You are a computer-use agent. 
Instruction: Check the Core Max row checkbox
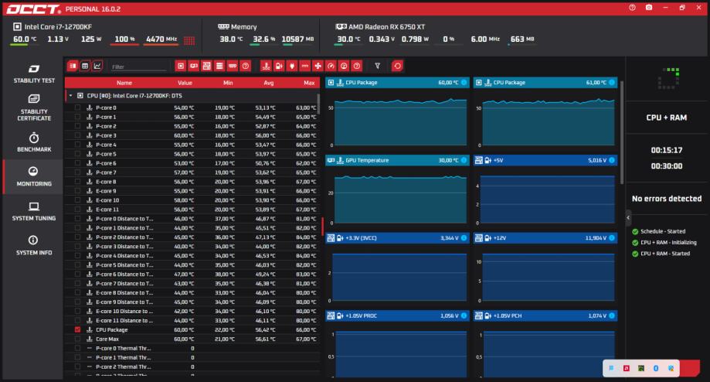tap(77, 339)
